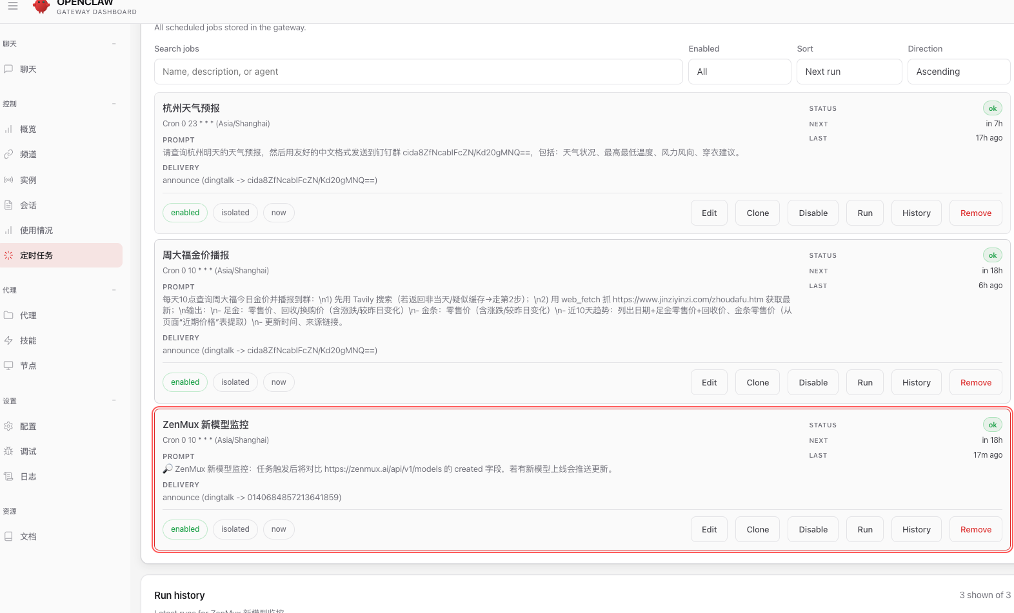1014x613 pixels.
Task: Open 频道 channels page
Action: tap(61, 154)
